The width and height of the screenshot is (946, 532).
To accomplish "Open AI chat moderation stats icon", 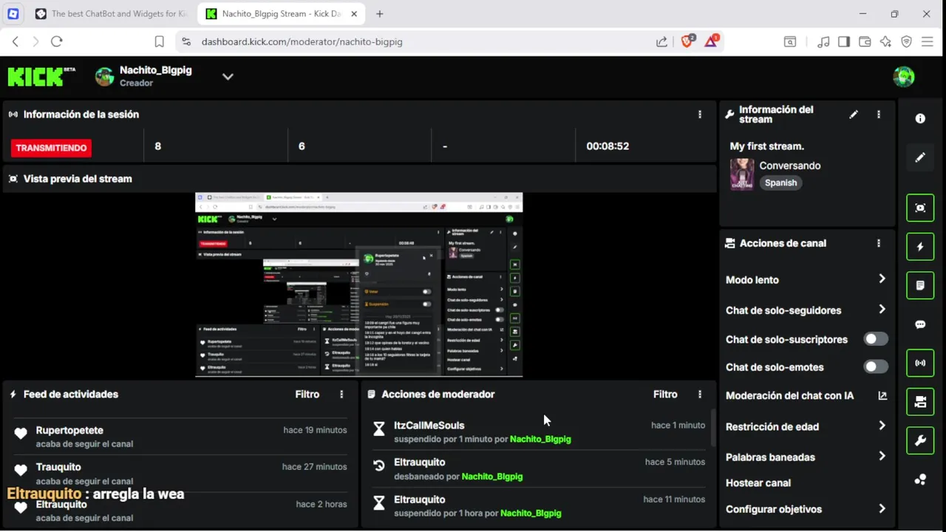I will tap(882, 395).
